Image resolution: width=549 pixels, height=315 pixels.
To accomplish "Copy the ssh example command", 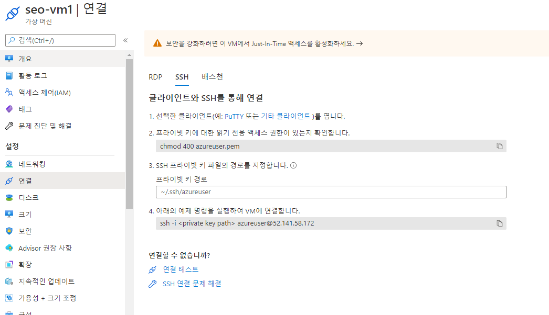I will (499, 223).
